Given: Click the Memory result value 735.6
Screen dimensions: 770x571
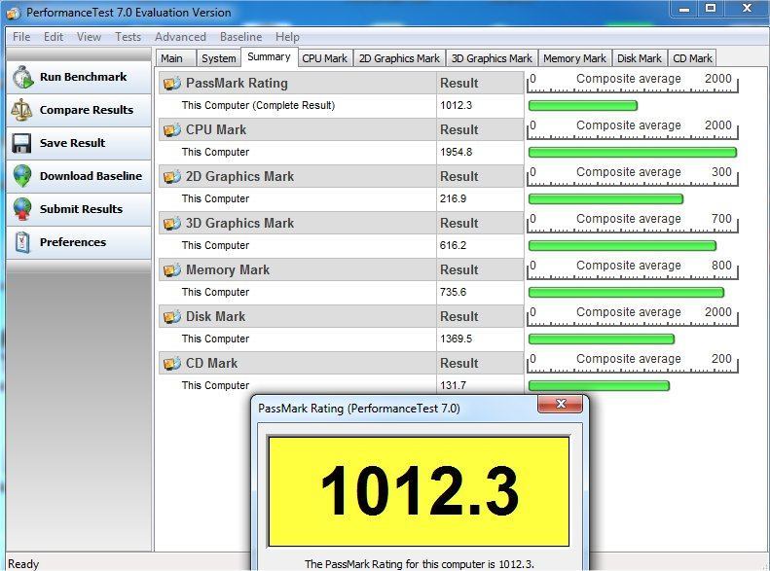Looking at the screenshot, I should point(453,292).
